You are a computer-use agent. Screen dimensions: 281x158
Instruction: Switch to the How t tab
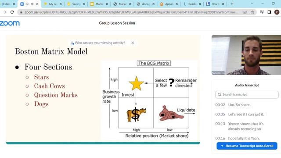click(215, 4)
